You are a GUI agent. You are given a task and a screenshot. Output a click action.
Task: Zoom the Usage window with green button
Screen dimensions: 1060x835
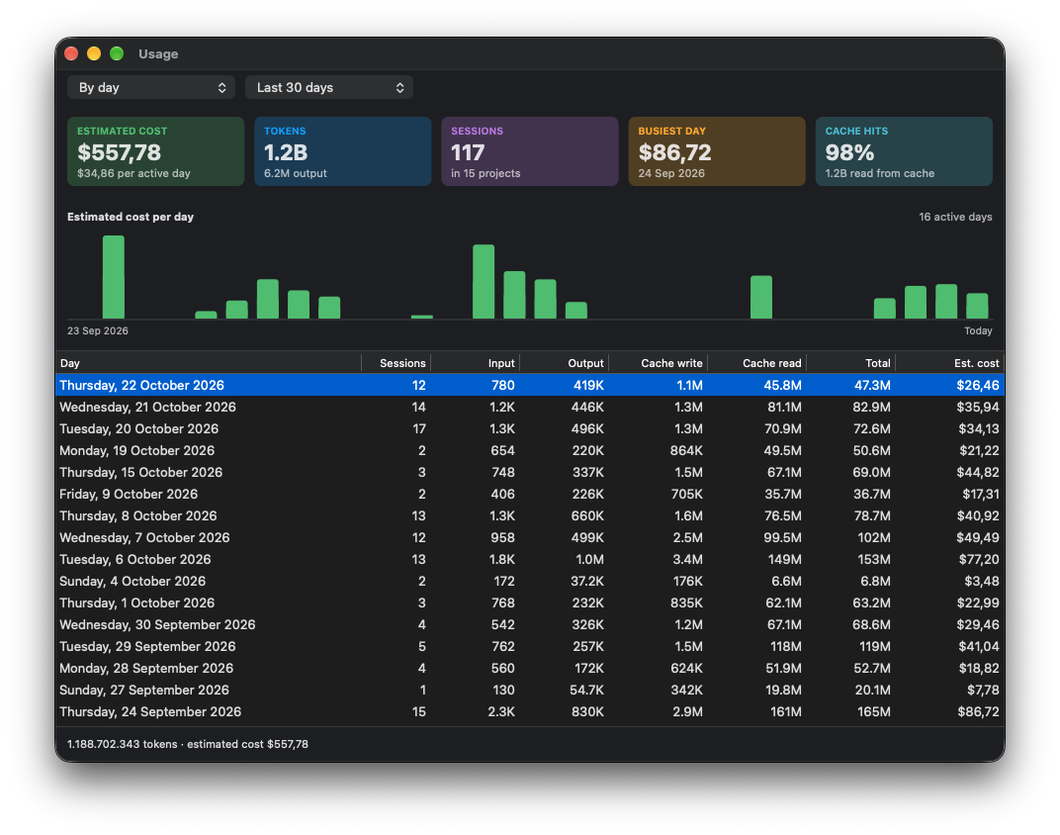point(117,53)
